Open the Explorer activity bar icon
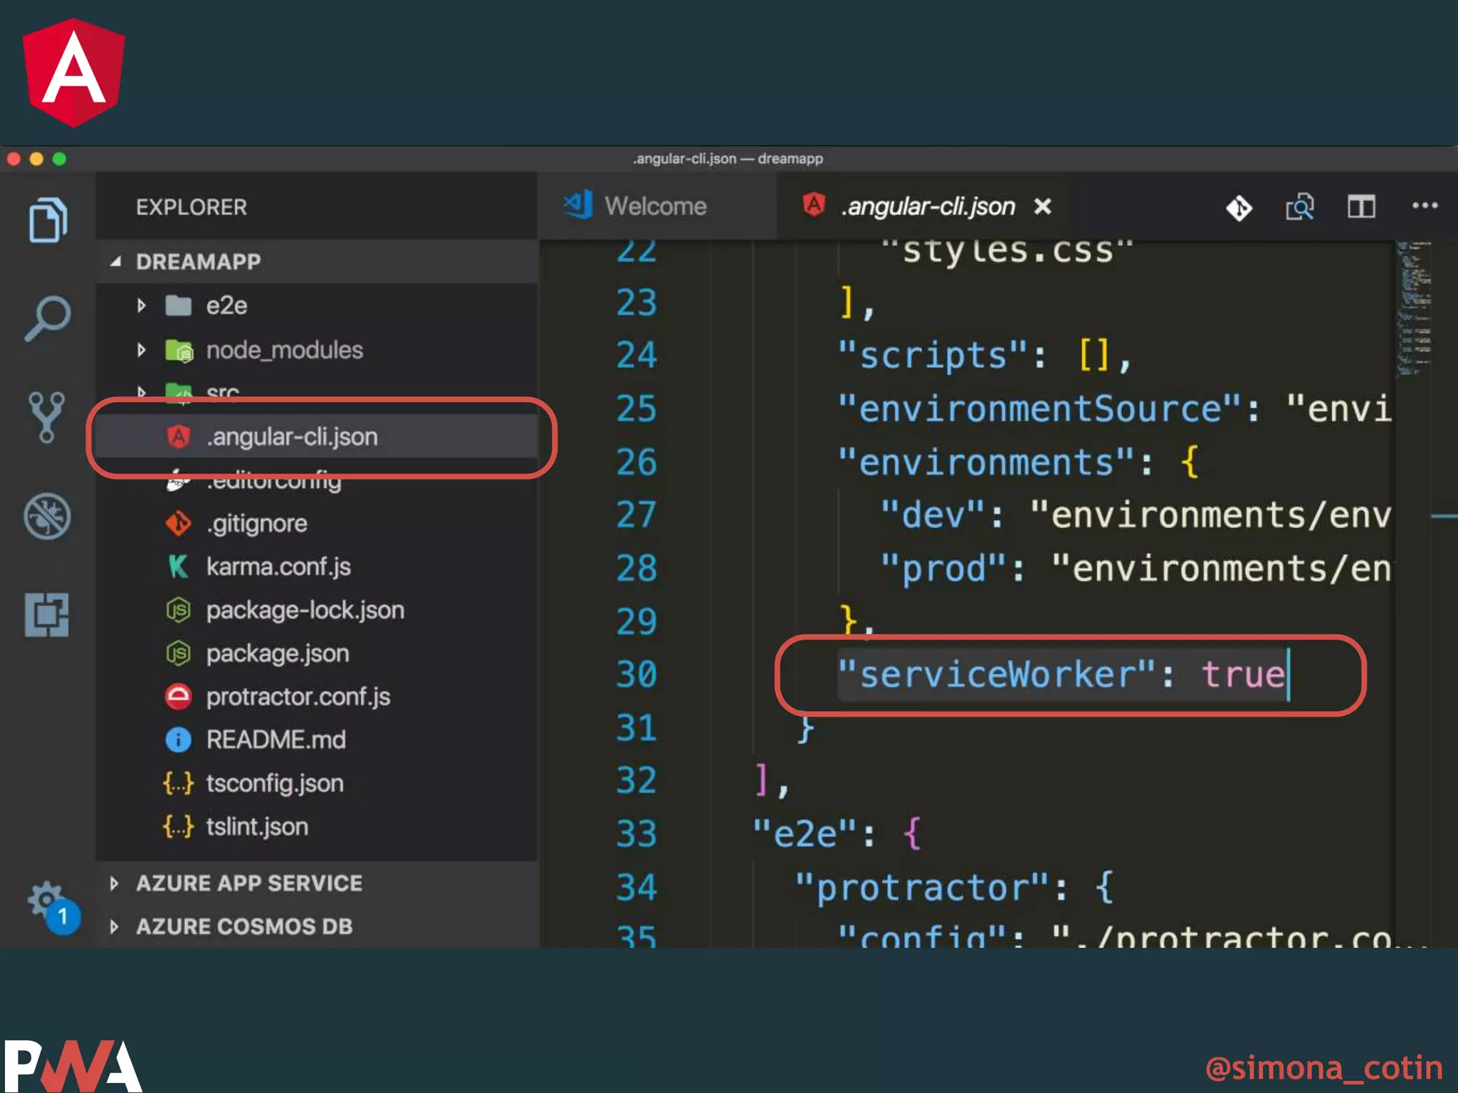This screenshot has height=1093, width=1458. (48, 219)
